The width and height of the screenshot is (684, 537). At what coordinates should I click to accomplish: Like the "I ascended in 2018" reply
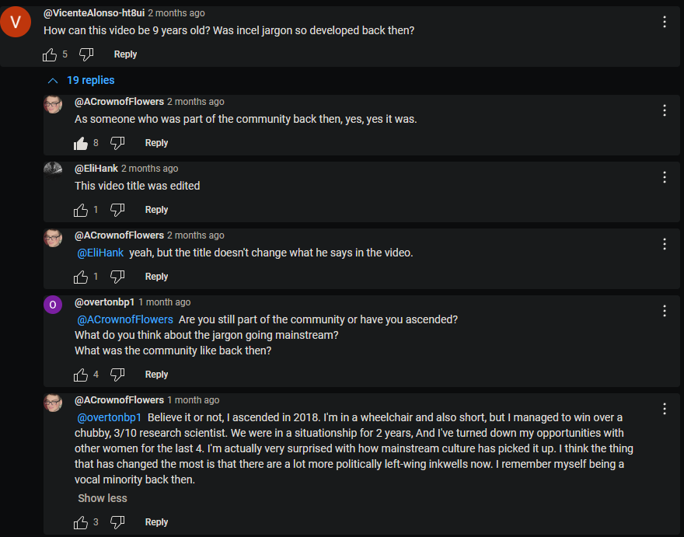coord(81,522)
